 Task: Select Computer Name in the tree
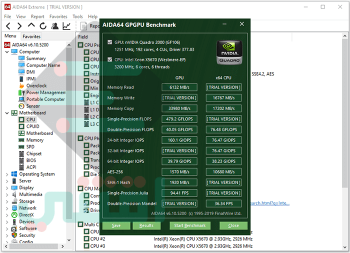[43, 65]
